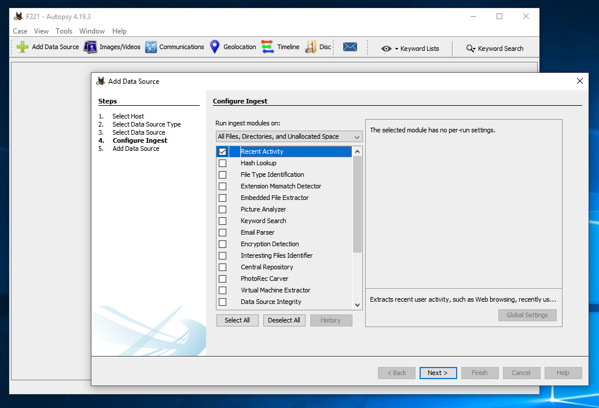Click 'Select Data Source Type' step text
Viewport: 599px width, 408px height.
coord(146,124)
